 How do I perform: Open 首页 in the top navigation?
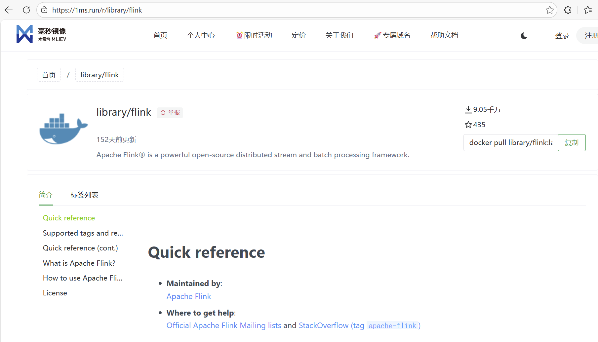[160, 35]
